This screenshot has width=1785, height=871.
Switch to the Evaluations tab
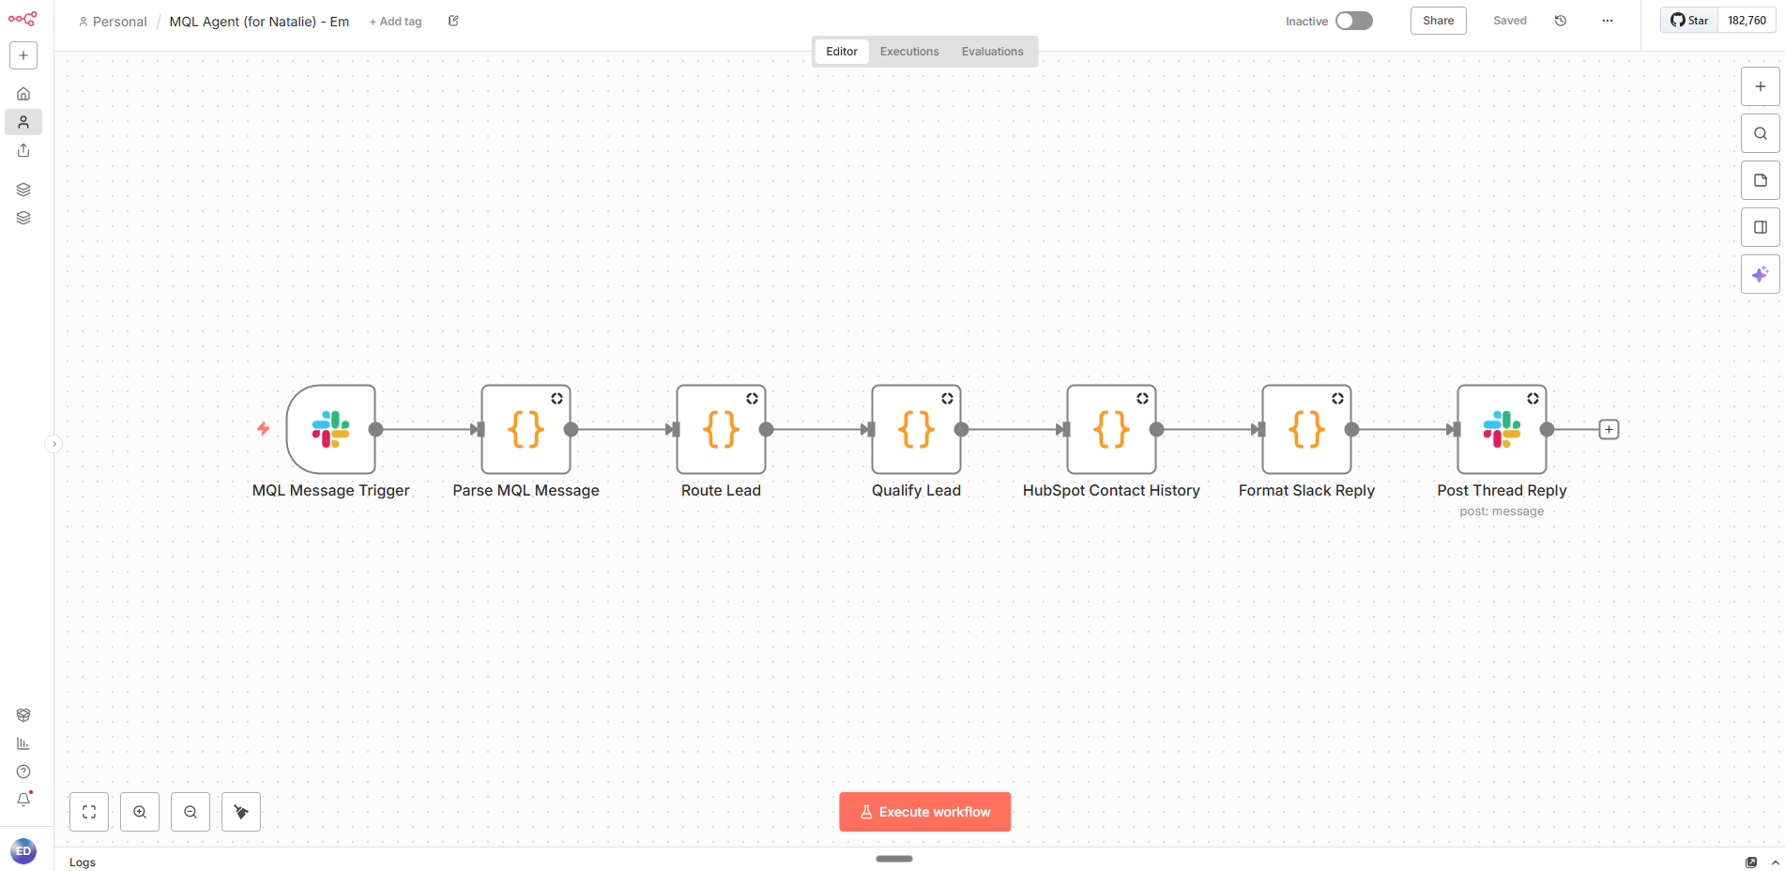click(992, 52)
